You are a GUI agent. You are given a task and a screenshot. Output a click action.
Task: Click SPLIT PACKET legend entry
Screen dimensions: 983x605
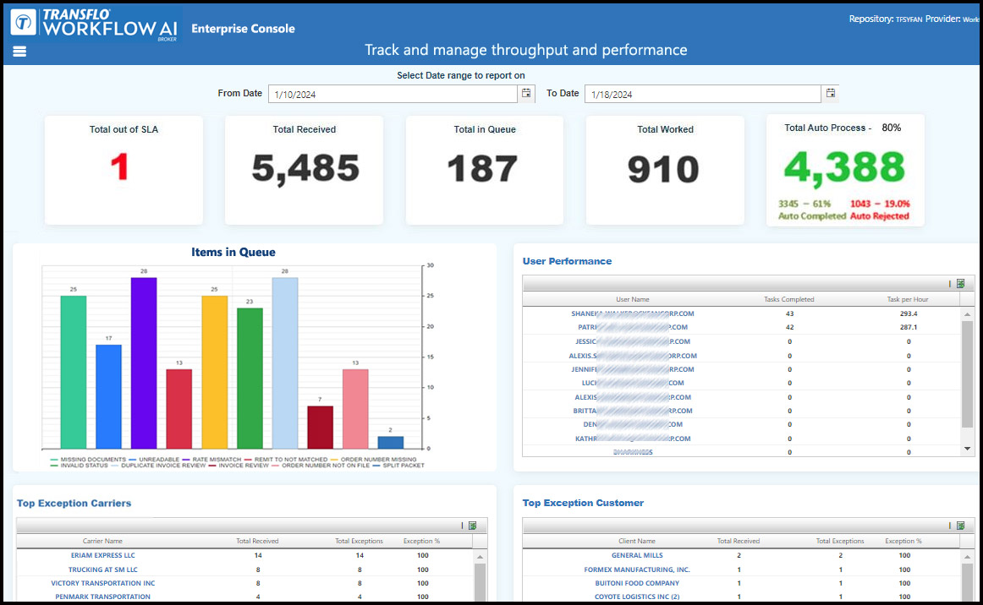click(x=398, y=466)
